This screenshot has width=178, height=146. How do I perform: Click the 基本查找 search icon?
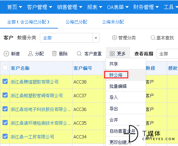[x=153, y=38]
